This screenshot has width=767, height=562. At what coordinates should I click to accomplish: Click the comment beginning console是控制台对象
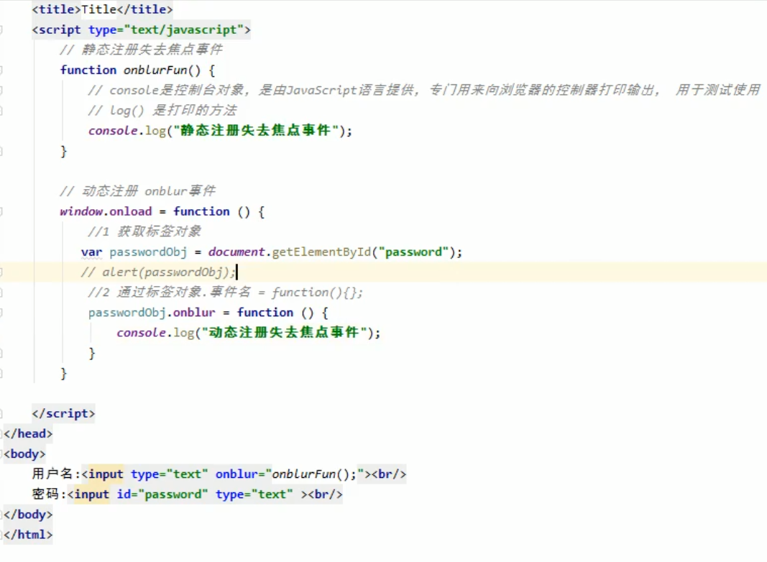pyautogui.click(x=423, y=91)
